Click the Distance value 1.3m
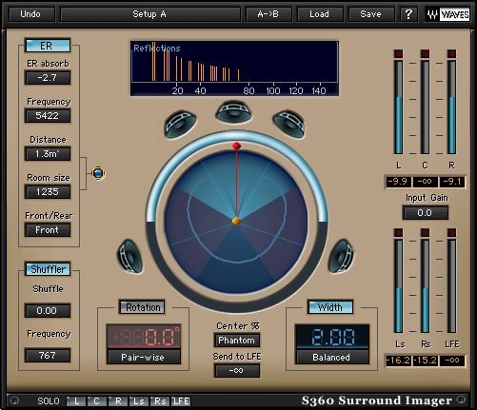The image size is (477, 410). (48, 154)
